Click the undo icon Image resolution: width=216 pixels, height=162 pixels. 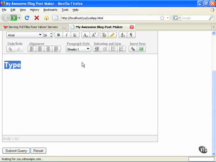11,49
